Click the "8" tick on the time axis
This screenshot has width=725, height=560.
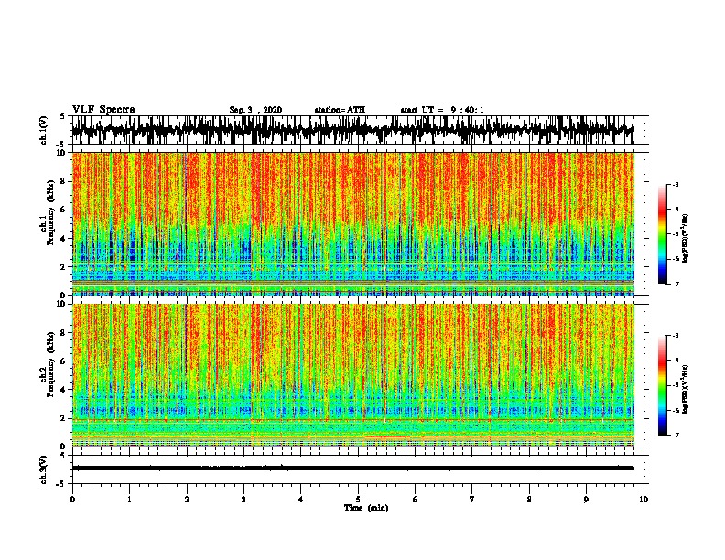tap(529, 500)
